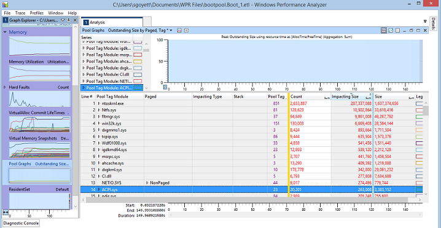The height and width of the screenshot is (228, 441).
Task: Open the Help menu
Action: [72, 13]
